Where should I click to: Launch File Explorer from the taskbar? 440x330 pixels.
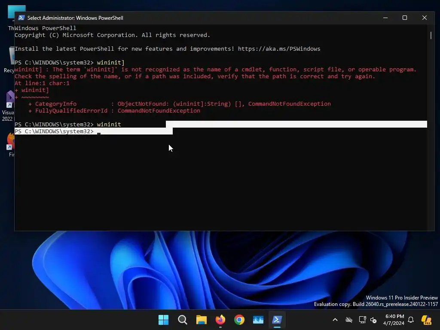(201, 320)
